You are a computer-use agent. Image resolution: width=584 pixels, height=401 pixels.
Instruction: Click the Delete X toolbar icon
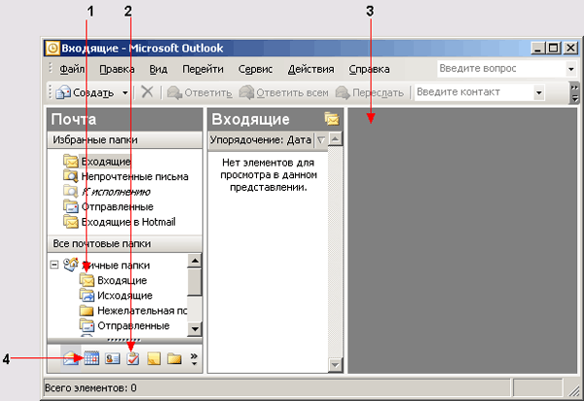click(148, 91)
